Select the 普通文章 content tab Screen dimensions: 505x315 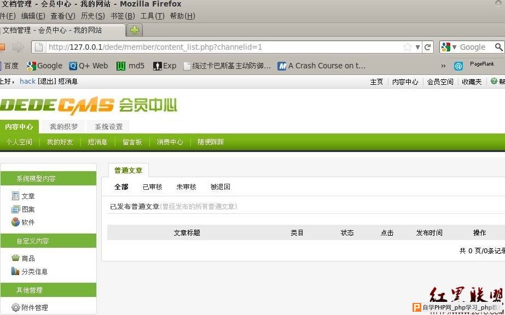click(x=128, y=171)
